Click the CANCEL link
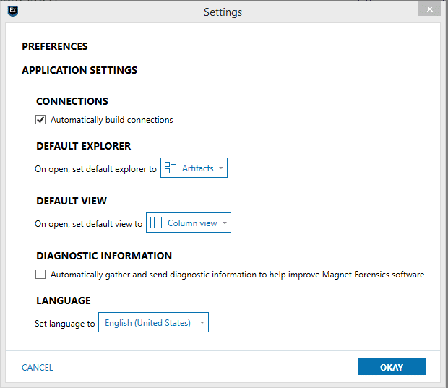 (x=38, y=368)
